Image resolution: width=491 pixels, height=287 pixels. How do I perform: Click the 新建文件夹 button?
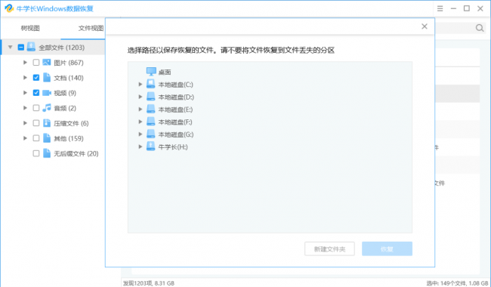(329, 248)
